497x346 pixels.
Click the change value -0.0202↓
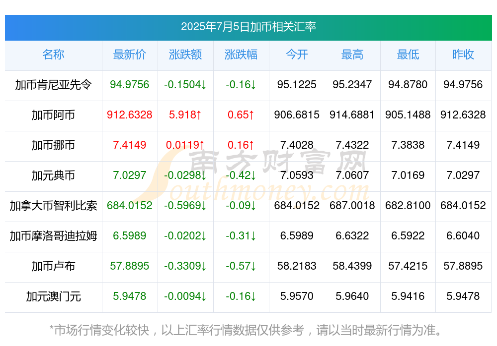pos(185,235)
